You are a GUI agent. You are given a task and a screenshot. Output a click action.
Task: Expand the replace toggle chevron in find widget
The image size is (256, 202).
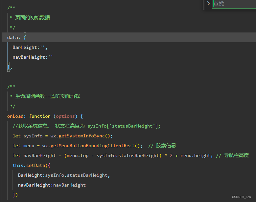[208, 4]
